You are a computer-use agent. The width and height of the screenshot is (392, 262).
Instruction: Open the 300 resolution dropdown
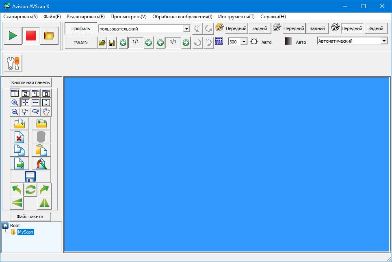[244, 42]
